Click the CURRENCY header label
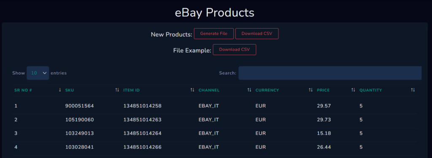 [x=267, y=90]
